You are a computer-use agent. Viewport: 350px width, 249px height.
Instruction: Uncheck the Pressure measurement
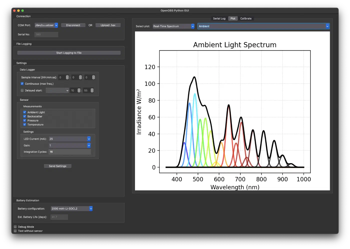(x=24, y=121)
